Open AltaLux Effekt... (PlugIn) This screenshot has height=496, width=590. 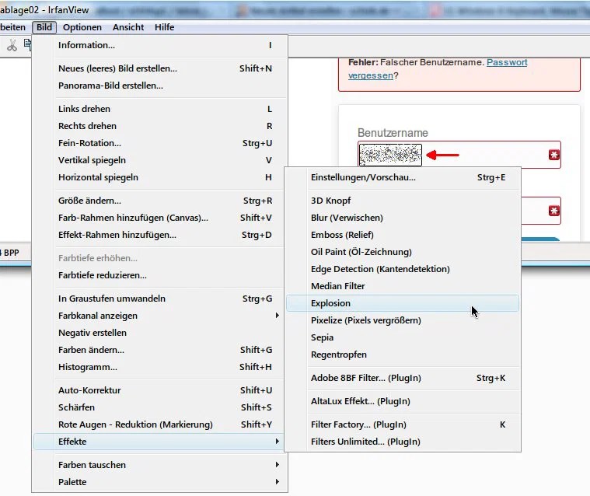pyautogui.click(x=403, y=401)
